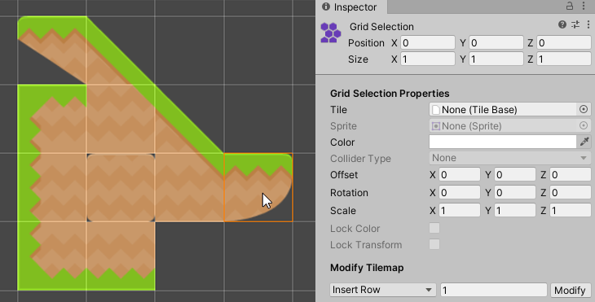
Task: Click the Size X input field
Action: pyautogui.click(x=428, y=59)
